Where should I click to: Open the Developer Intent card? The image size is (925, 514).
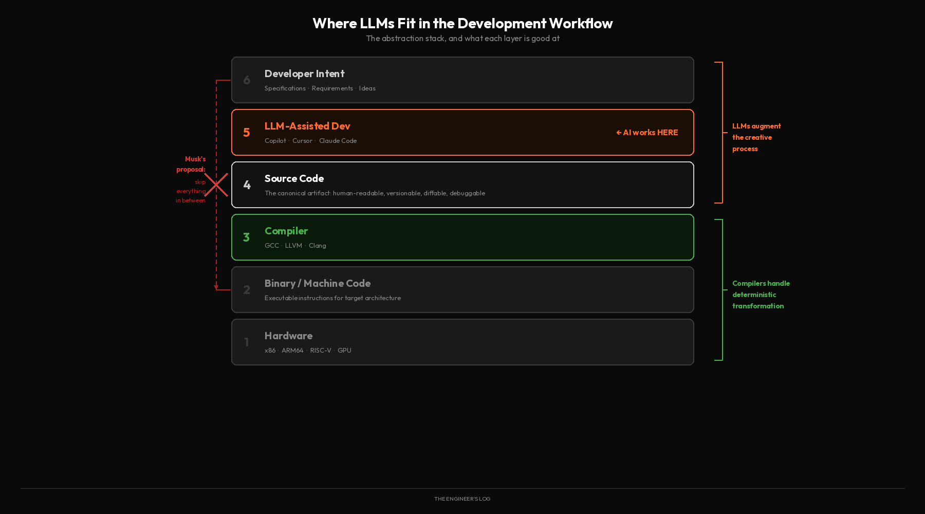(462, 80)
